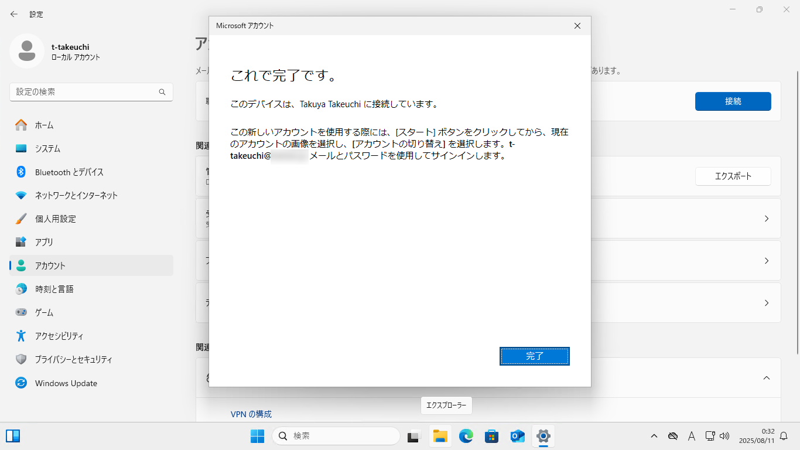The height and width of the screenshot is (450, 800).
Task: Select アカウント in the sidebar
Action: (x=91, y=265)
